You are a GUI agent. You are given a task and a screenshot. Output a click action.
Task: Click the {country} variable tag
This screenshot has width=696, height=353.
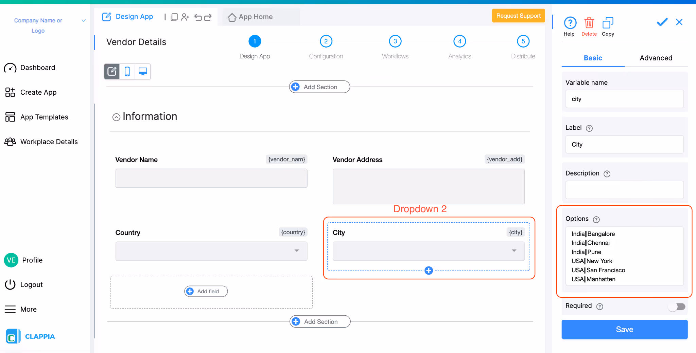pos(293,232)
